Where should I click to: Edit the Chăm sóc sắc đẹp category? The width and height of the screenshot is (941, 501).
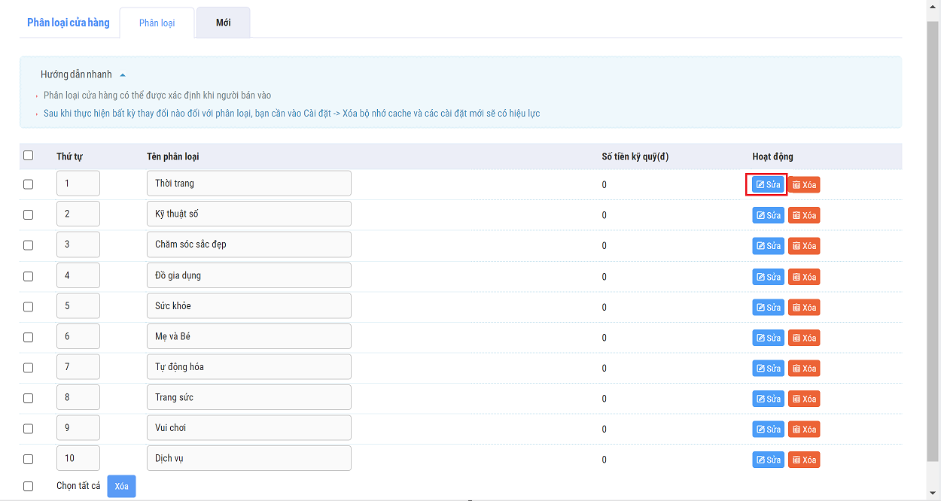(x=768, y=246)
